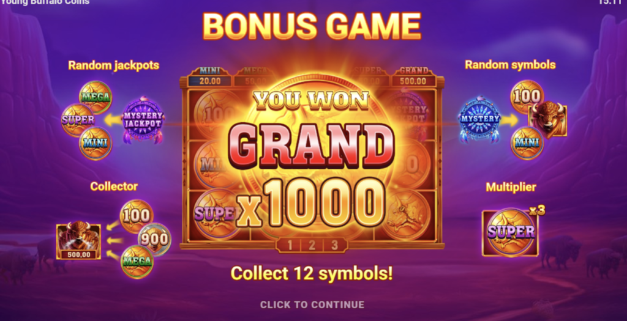Screen dimensions: 627x321
Task: Click respin counter number 3
Action: [334, 245]
